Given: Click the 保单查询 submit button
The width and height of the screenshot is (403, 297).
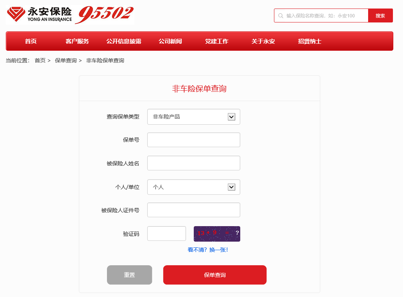Looking at the screenshot, I should pyautogui.click(x=215, y=275).
